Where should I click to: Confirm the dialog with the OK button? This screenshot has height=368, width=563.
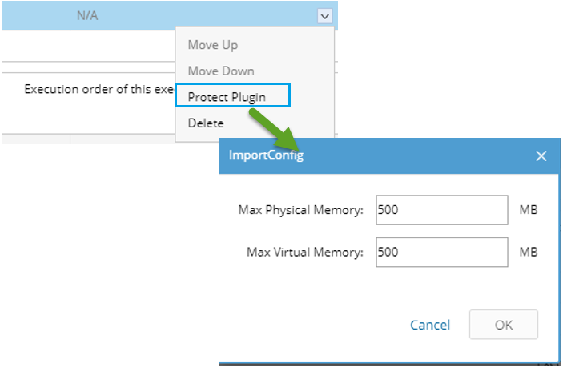tap(503, 325)
